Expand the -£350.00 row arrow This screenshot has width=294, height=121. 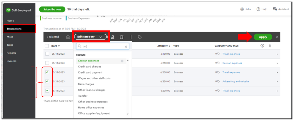(x=277, y=82)
